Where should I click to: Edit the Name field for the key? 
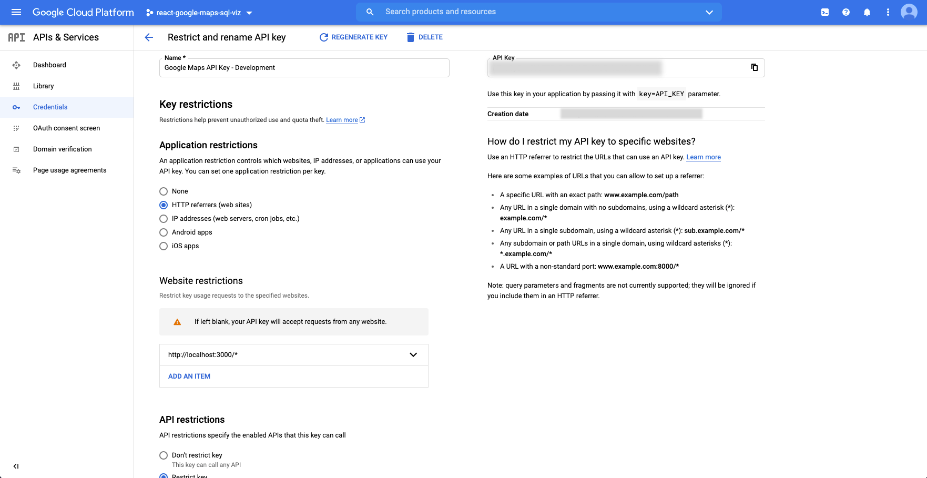click(x=304, y=68)
